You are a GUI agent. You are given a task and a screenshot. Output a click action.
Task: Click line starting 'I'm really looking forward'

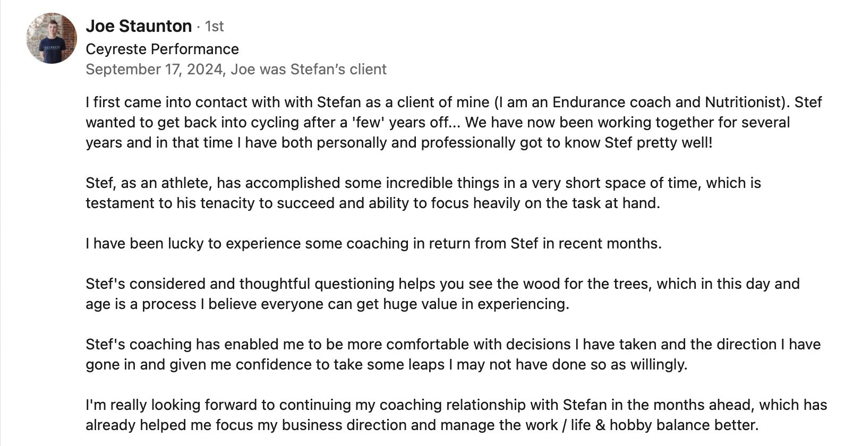pyautogui.click(x=456, y=405)
